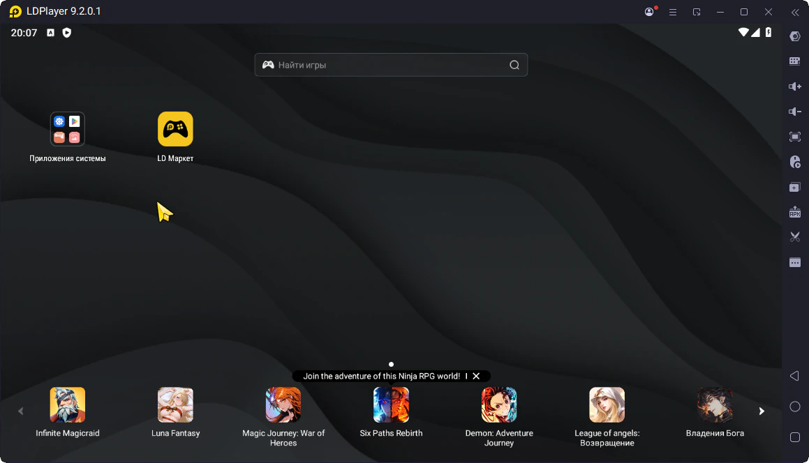Viewport: 809px width, 463px height.
Task: Open the user account profile icon
Action: [649, 12]
